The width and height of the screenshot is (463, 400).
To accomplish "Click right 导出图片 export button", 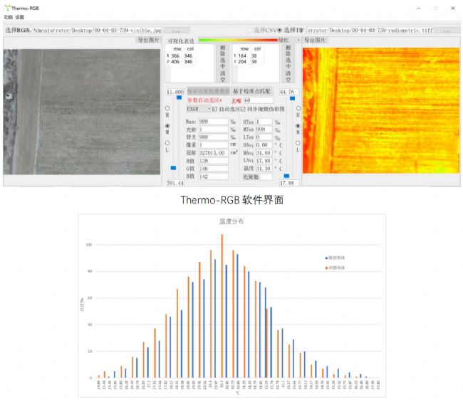I will point(316,41).
